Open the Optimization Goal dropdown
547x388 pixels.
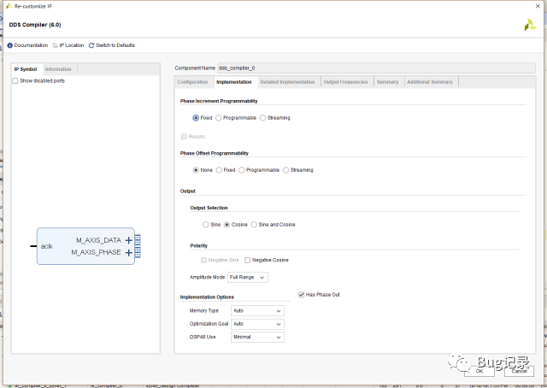[x=257, y=324]
